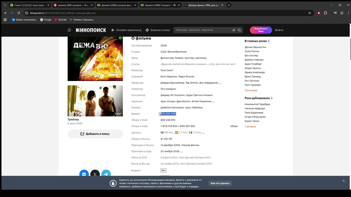Open the 7 актеров link
The image size is (351, 197).
click(x=250, y=127)
